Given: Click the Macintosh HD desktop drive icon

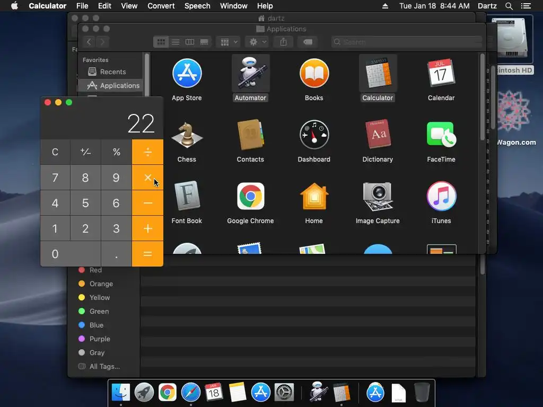Looking at the screenshot, I should (510, 38).
